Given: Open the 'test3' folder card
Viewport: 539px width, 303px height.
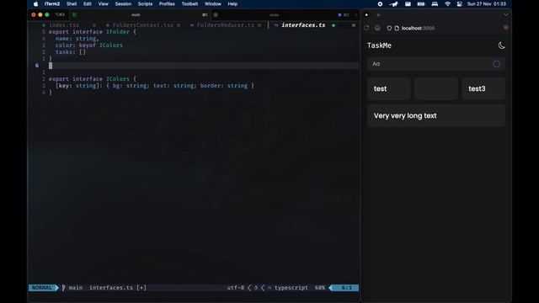Looking at the screenshot, I should coord(483,88).
